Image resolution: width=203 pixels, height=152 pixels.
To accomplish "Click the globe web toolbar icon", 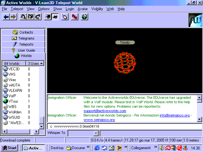I will [x=84, y=17].
